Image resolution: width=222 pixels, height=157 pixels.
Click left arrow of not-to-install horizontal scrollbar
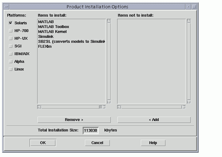pyautogui.click(x=119, y=107)
